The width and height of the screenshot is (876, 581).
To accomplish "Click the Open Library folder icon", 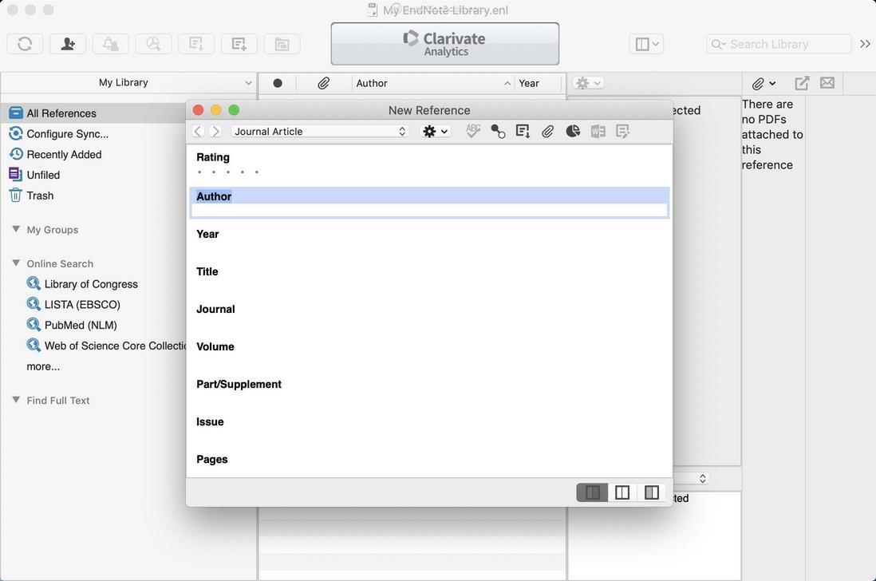I will pyautogui.click(x=282, y=44).
